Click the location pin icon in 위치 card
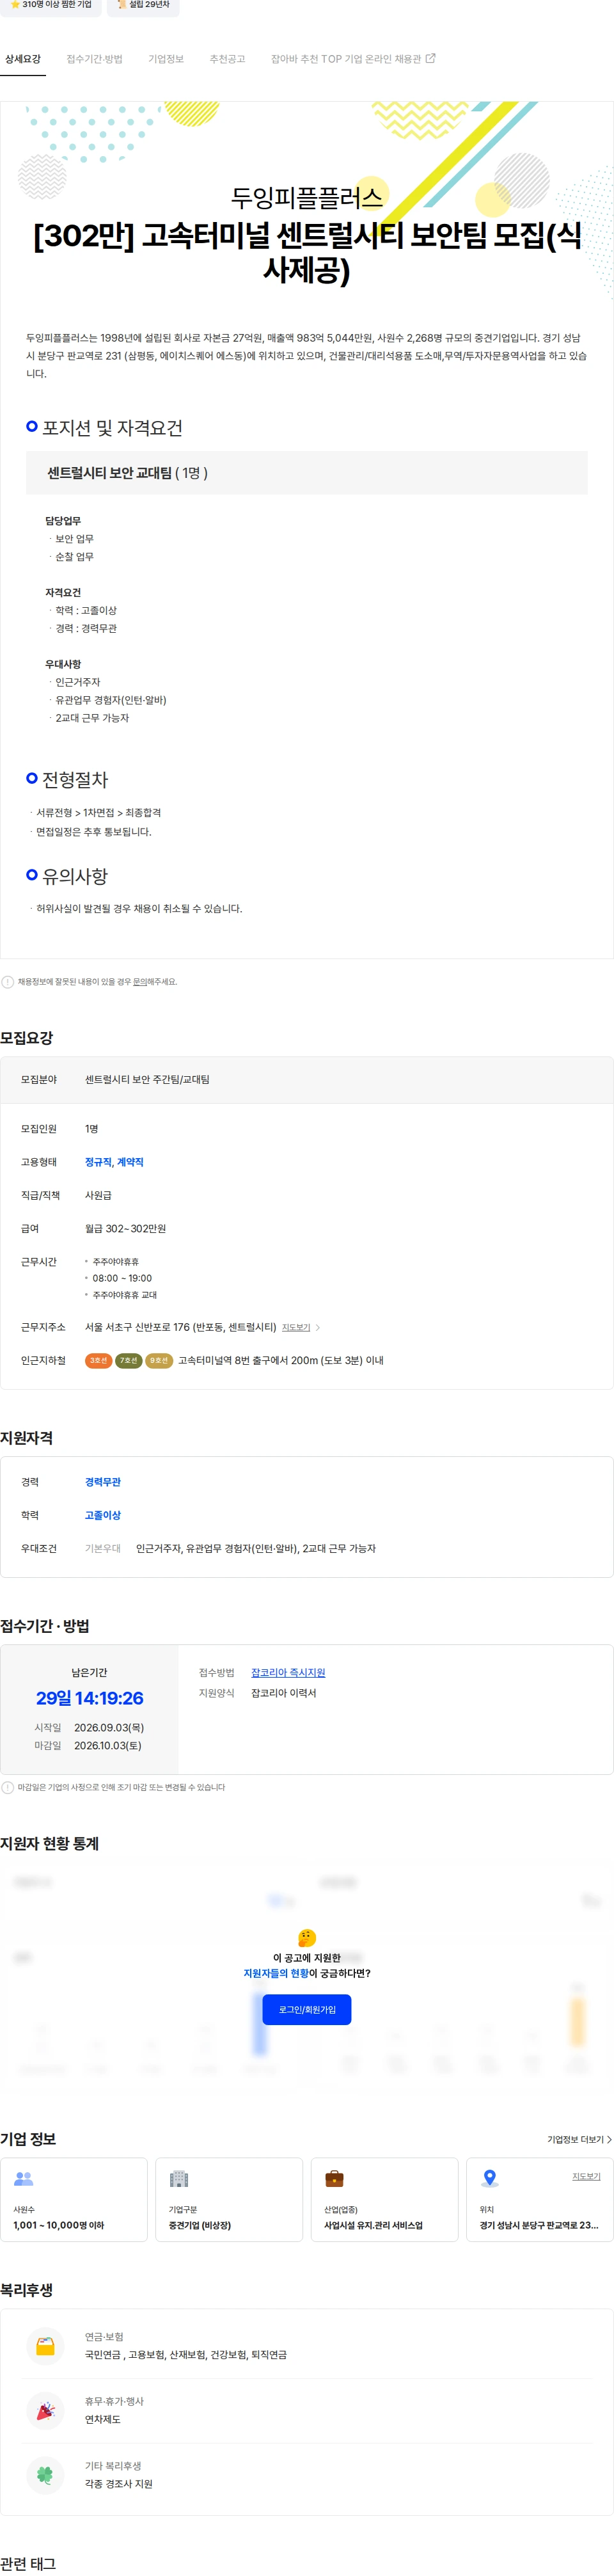 click(x=489, y=2178)
